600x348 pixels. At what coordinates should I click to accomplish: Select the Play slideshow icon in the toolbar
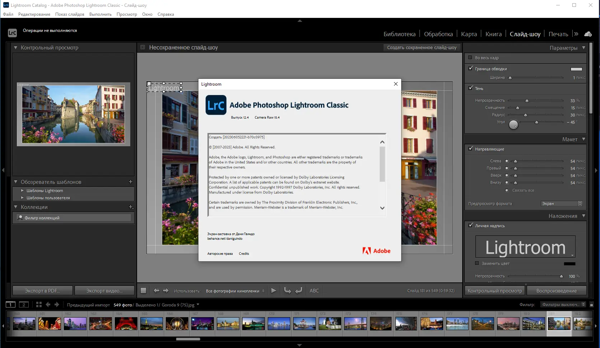click(x=274, y=291)
